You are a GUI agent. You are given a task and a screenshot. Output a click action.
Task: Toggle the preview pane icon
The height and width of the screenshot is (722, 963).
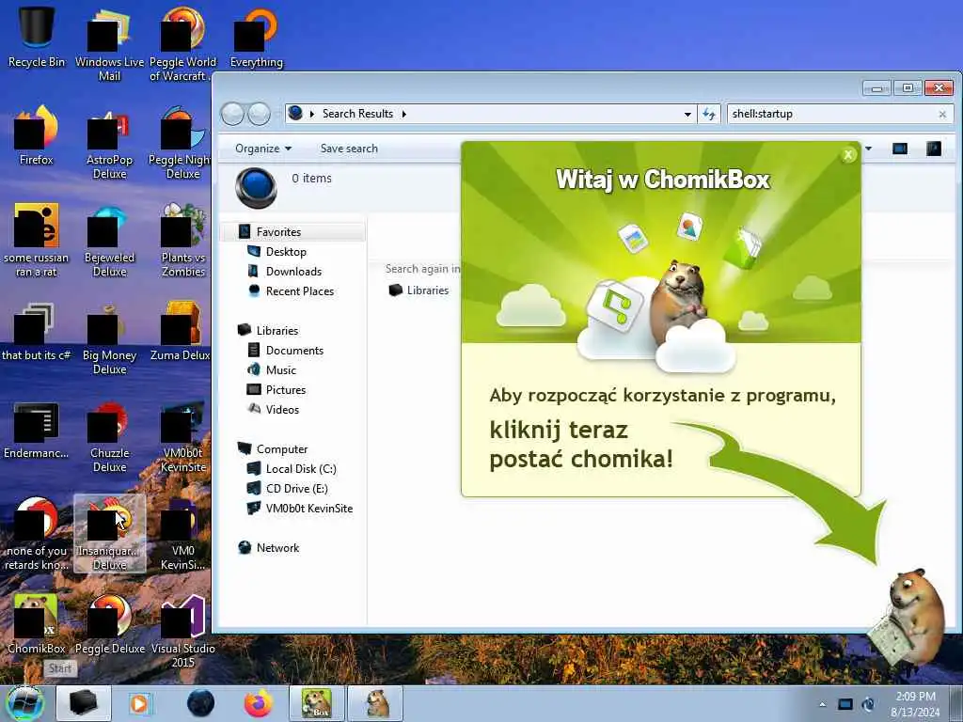[x=900, y=149]
